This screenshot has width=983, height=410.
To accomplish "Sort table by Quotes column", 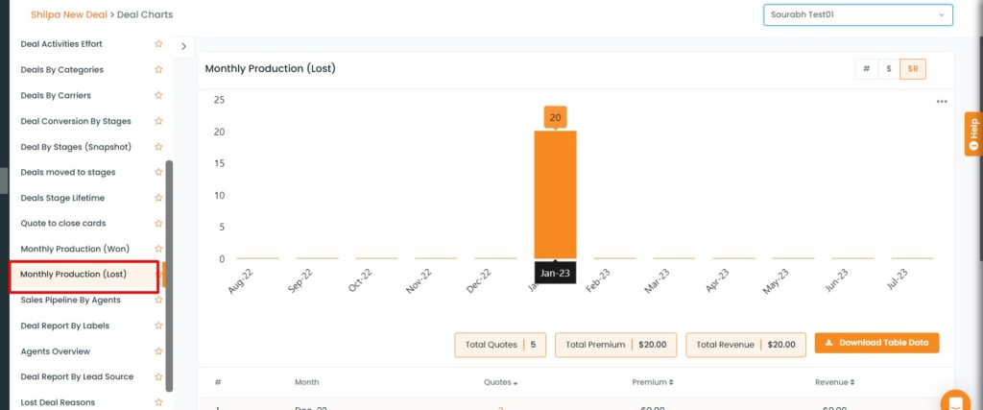I will pos(500,382).
